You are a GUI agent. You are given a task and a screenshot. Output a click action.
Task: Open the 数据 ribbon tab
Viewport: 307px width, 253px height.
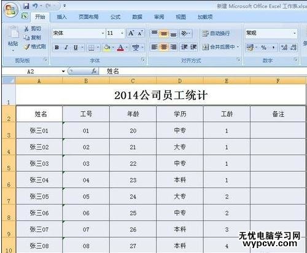tap(138, 17)
